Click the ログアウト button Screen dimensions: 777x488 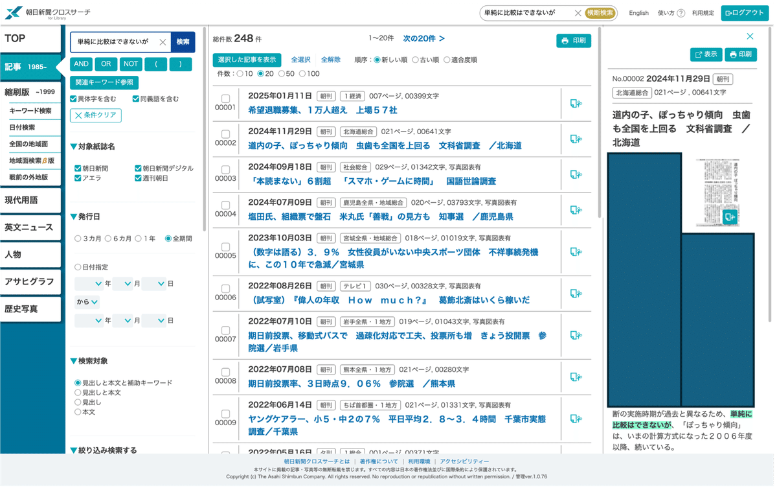(x=745, y=13)
